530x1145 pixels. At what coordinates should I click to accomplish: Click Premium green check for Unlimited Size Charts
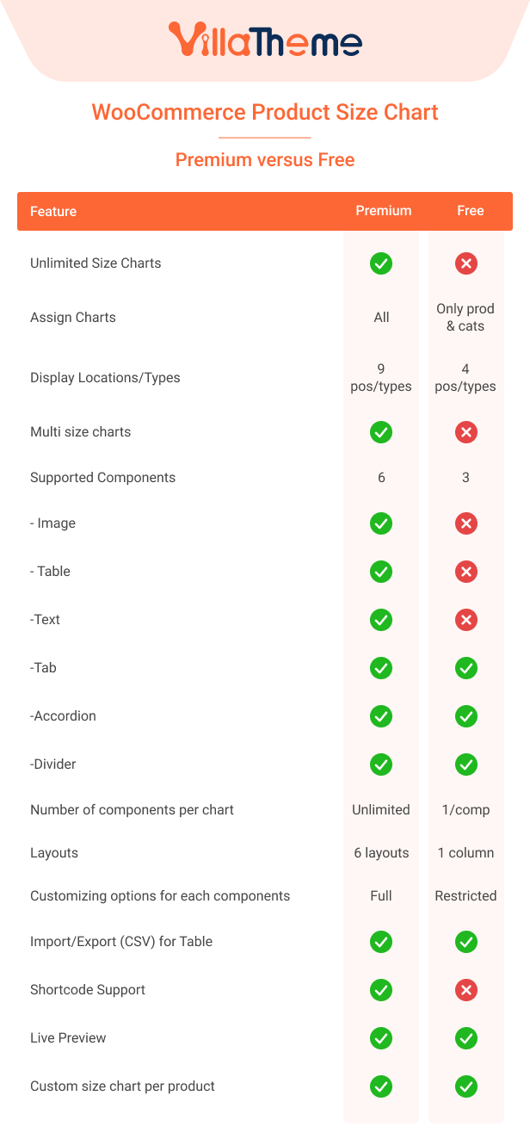381,263
